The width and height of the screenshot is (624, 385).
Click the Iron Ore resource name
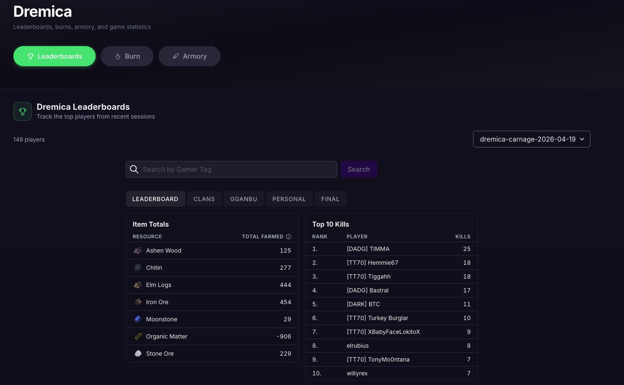157,302
